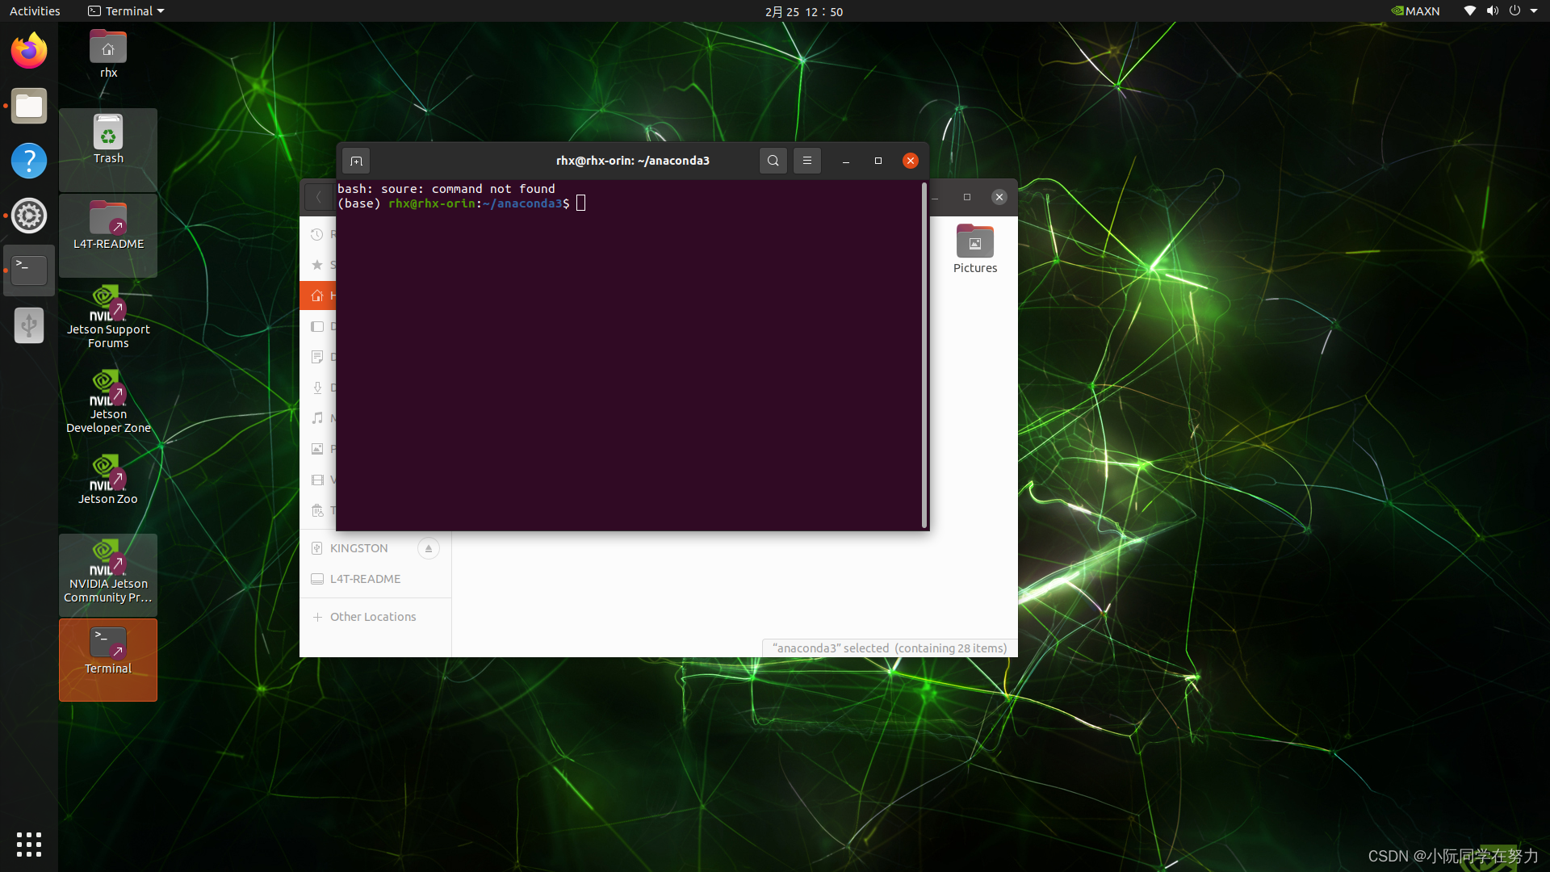Expand the system status menu arrow
The image size is (1550, 872).
(x=1534, y=11)
